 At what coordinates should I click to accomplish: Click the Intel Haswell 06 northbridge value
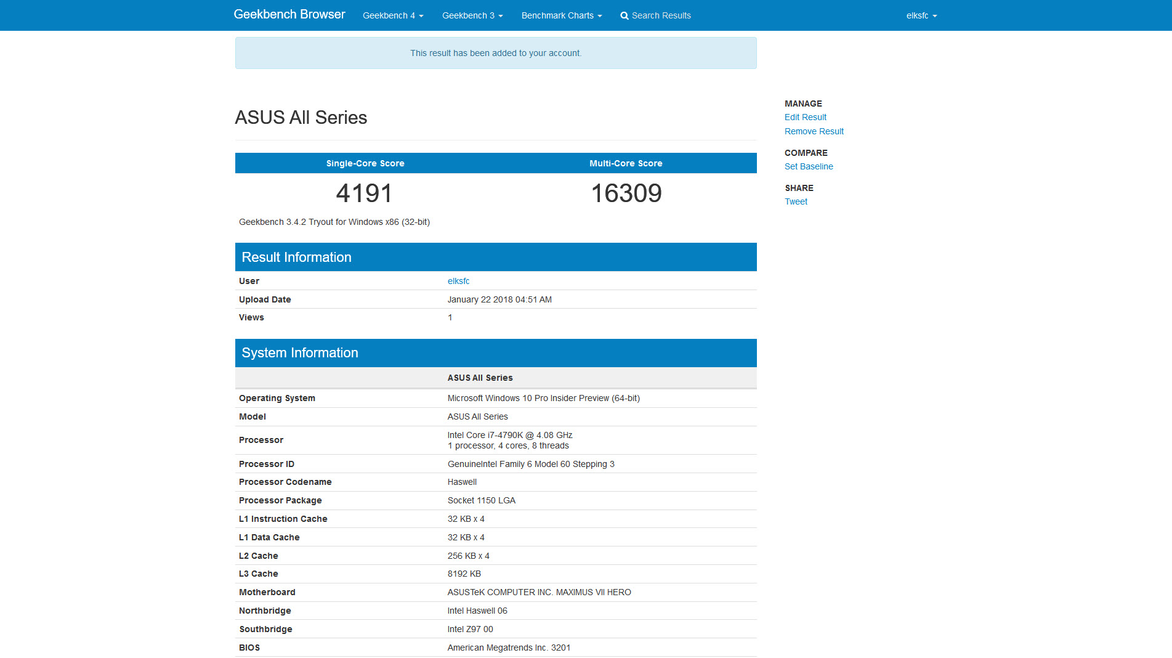click(477, 611)
